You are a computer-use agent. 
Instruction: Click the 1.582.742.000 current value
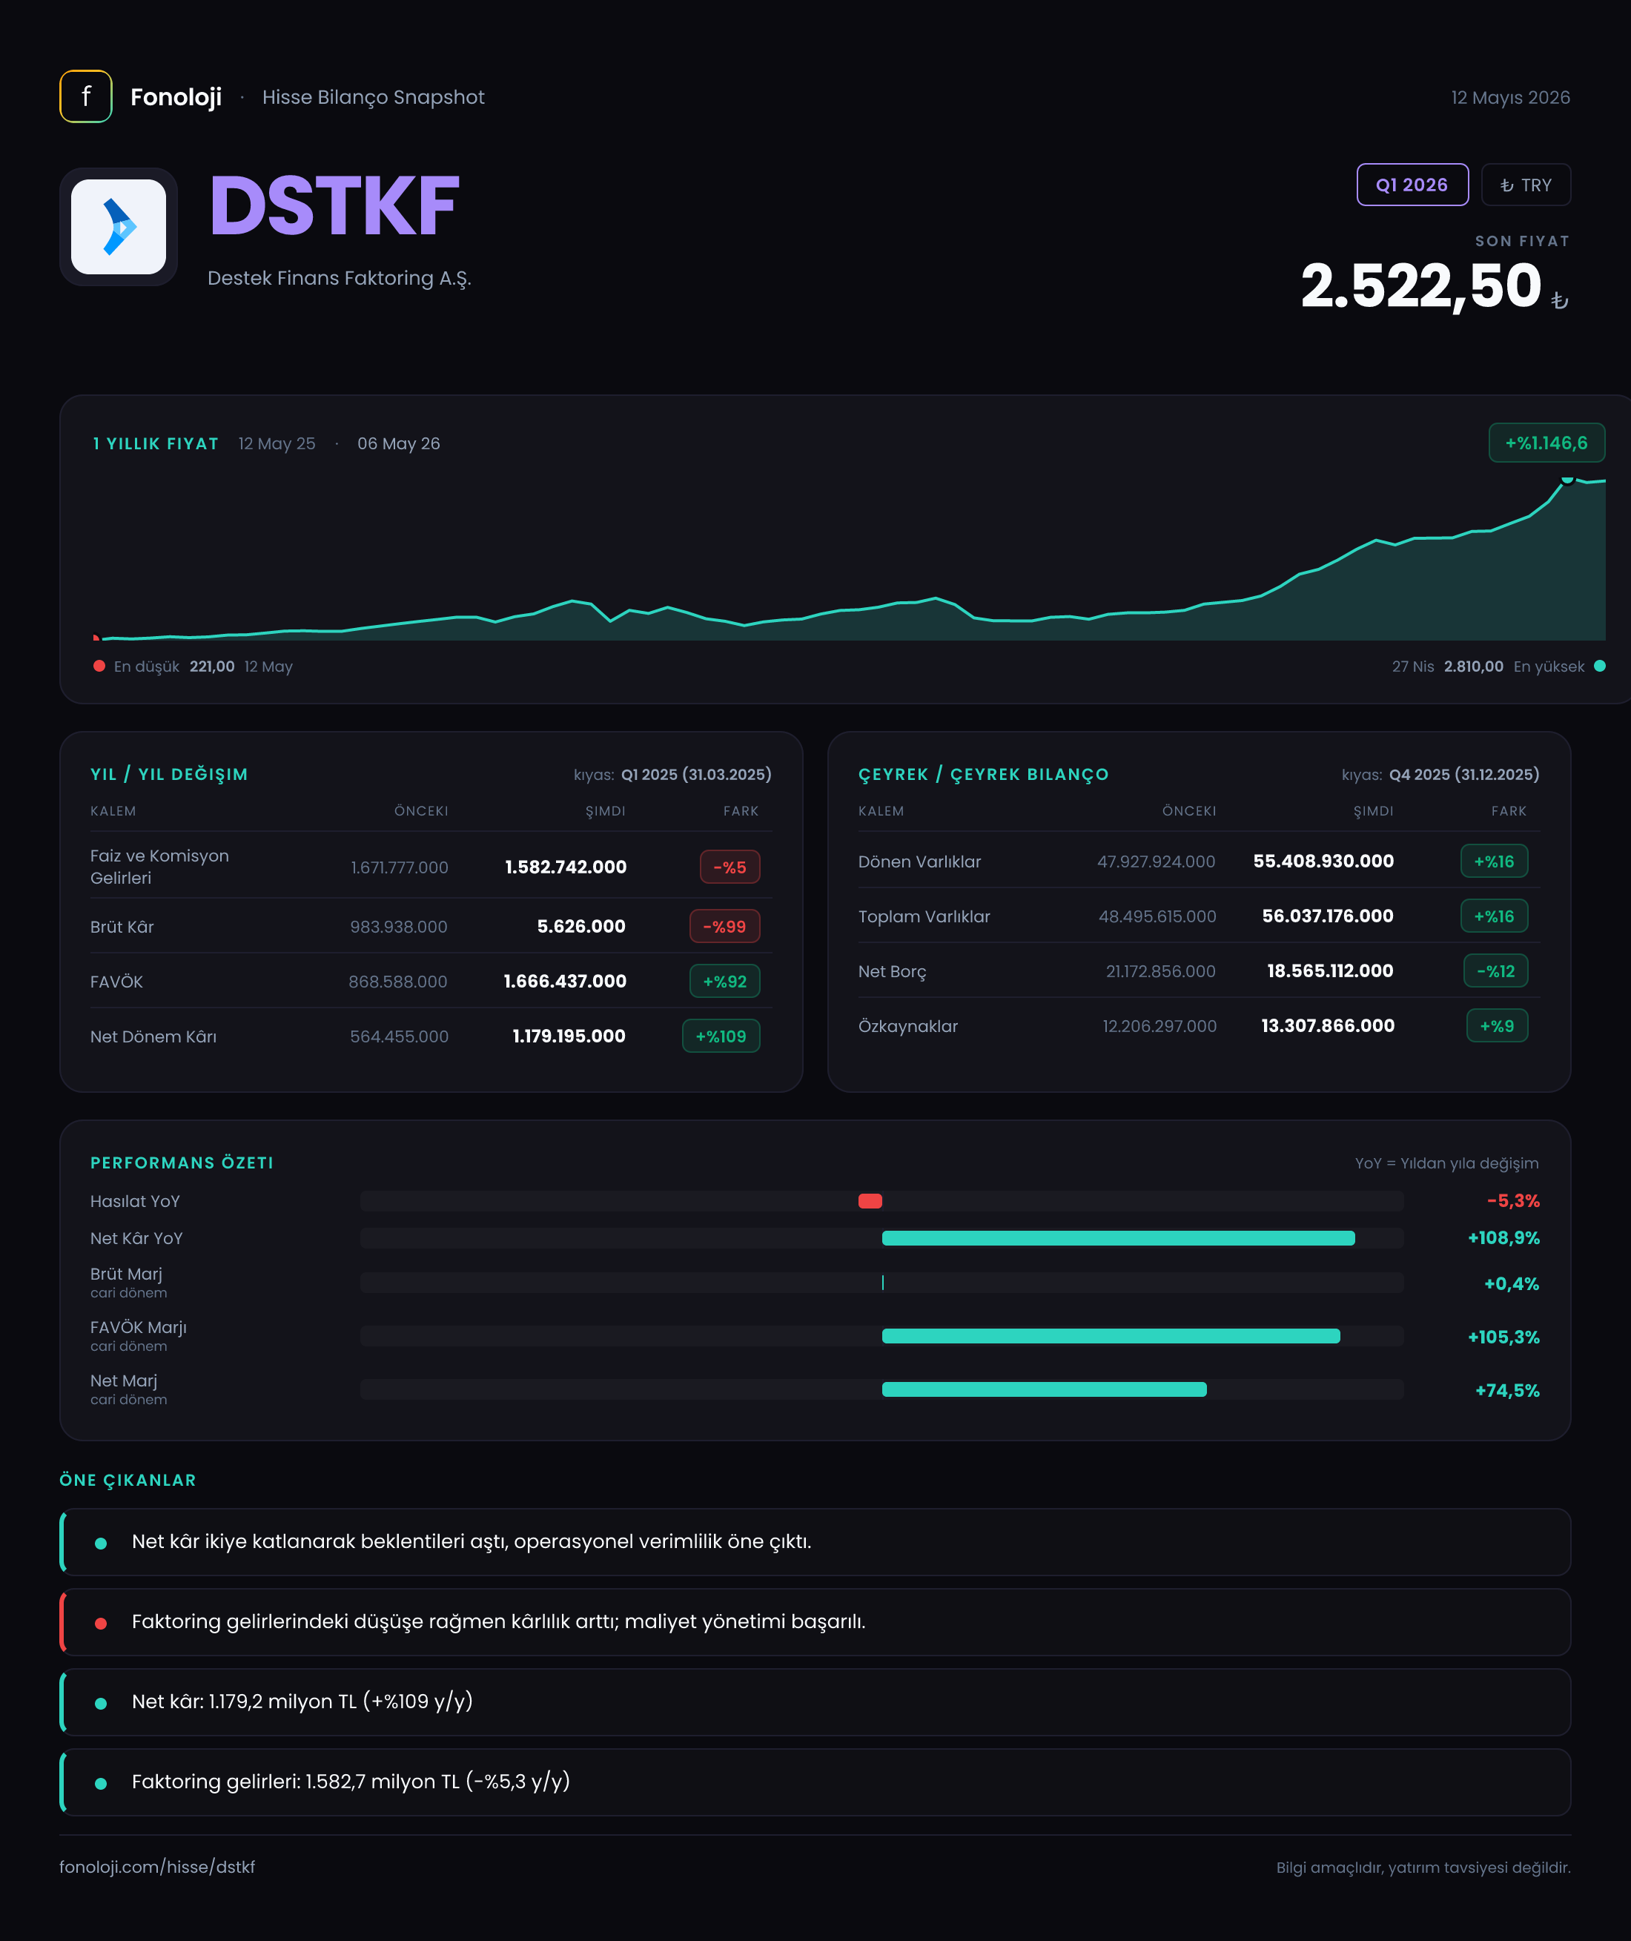(x=565, y=867)
